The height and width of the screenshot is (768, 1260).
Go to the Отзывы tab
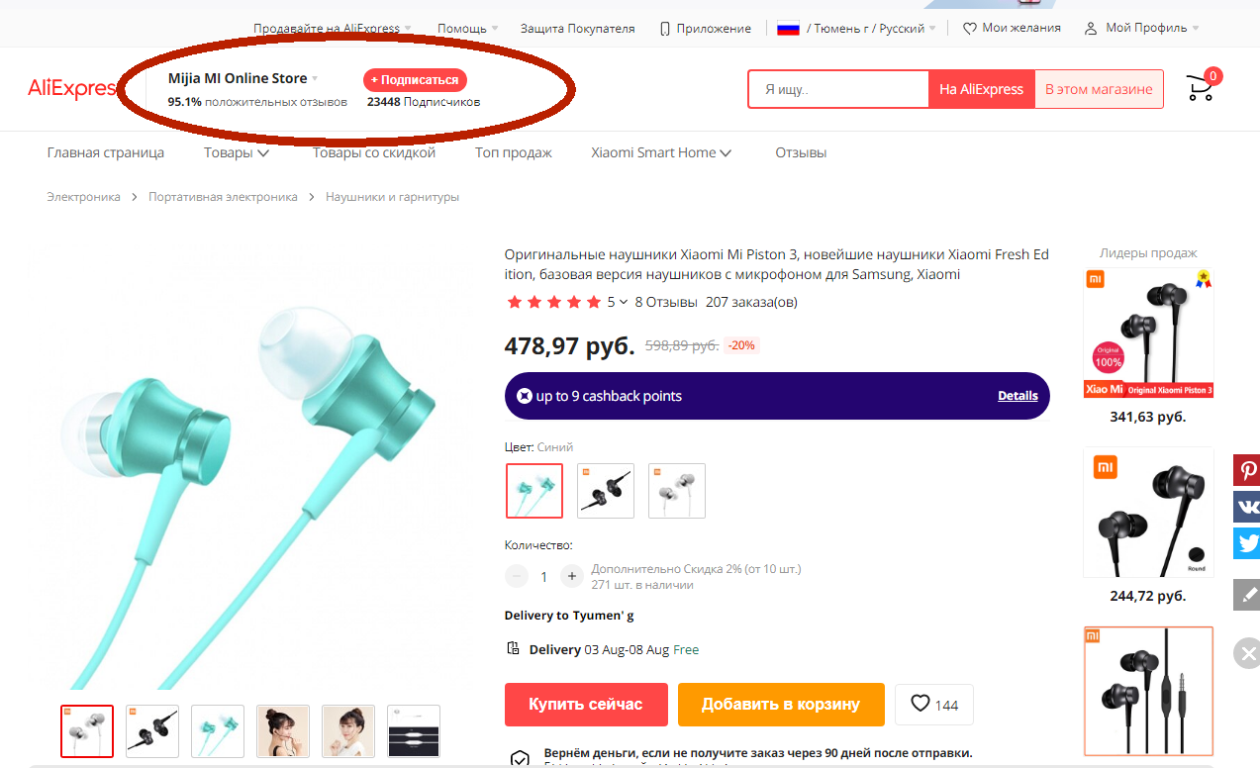click(x=800, y=152)
